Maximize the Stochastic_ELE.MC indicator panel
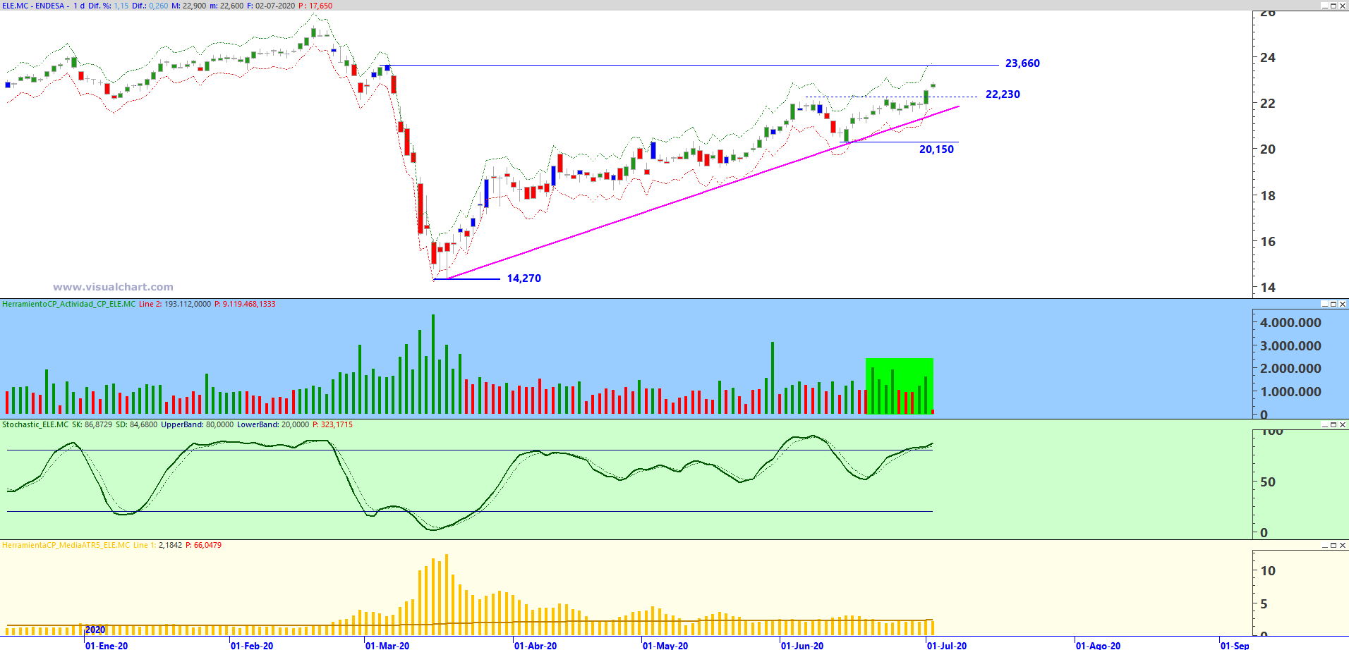Screen dimensions: 1349x650 [x=1333, y=424]
